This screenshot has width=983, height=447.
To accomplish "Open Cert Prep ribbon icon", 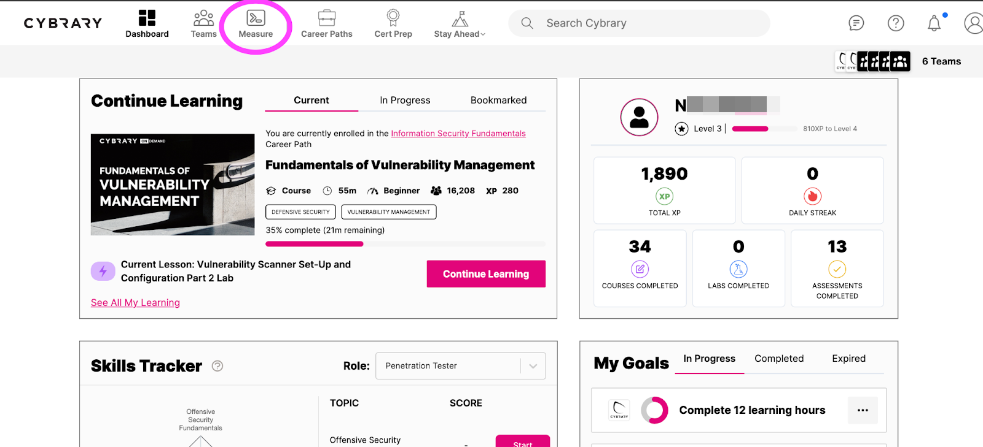I will pyautogui.click(x=393, y=18).
